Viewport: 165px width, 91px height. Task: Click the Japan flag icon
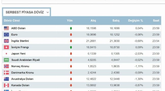tap(6, 54)
